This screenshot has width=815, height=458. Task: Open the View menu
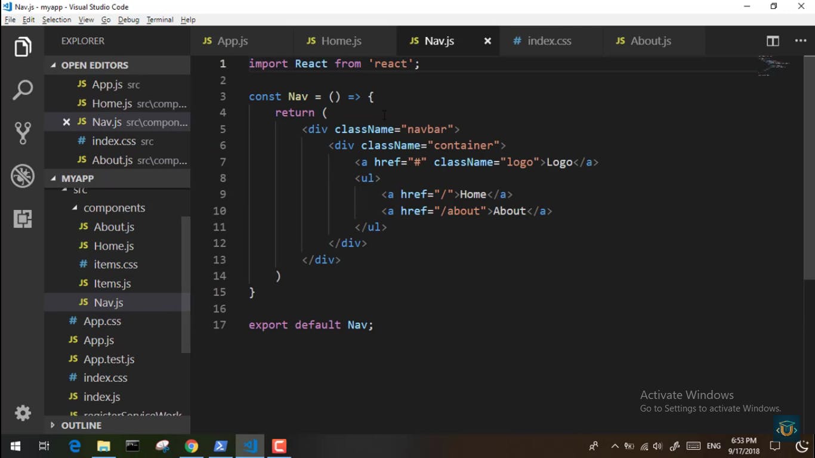pyautogui.click(x=86, y=20)
